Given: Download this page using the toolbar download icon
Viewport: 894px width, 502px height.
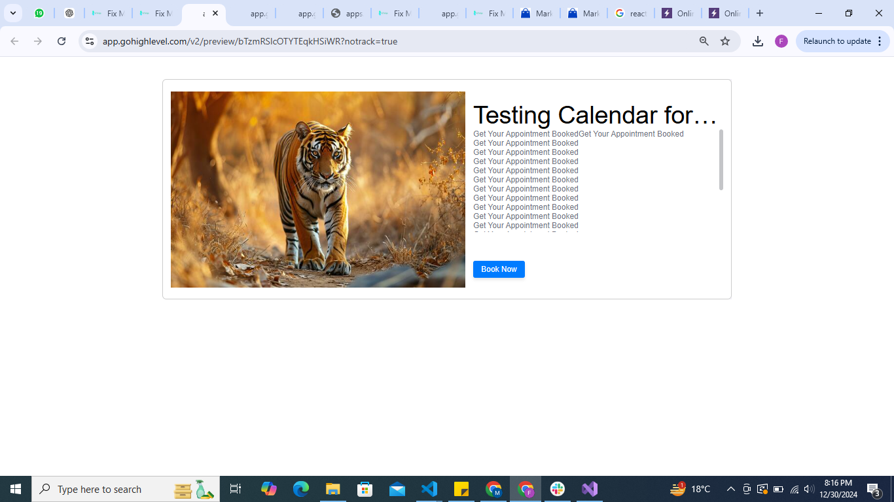Looking at the screenshot, I should click(x=758, y=41).
